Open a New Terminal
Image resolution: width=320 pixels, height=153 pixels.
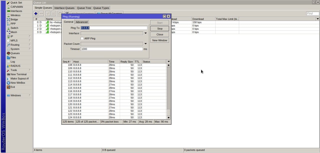tap(18, 74)
